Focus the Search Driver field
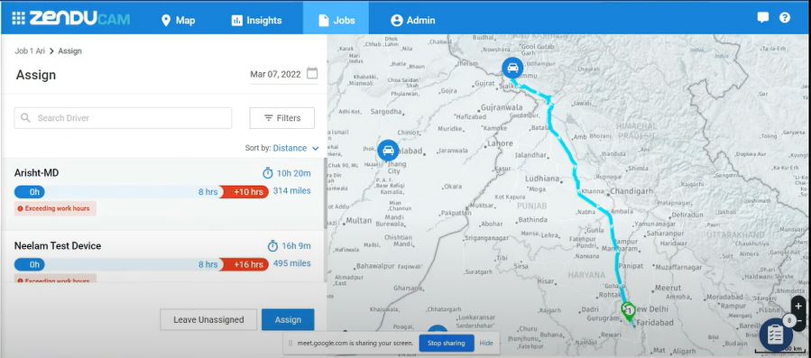This screenshot has width=811, height=358. (123, 118)
